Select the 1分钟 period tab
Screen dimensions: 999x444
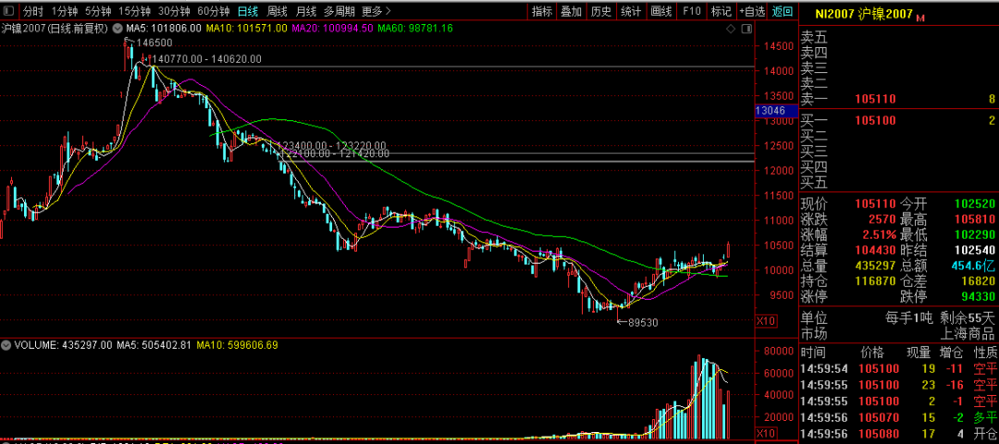(65, 11)
